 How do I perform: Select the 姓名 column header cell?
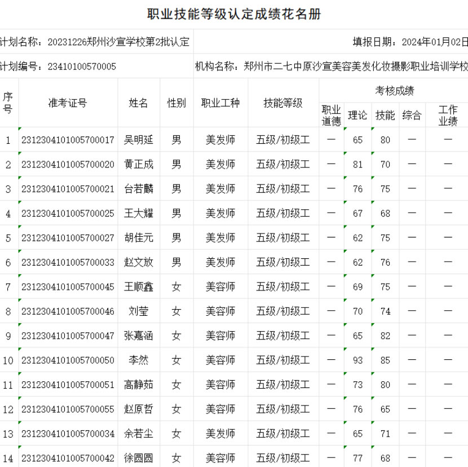click(x=139, y=103)
